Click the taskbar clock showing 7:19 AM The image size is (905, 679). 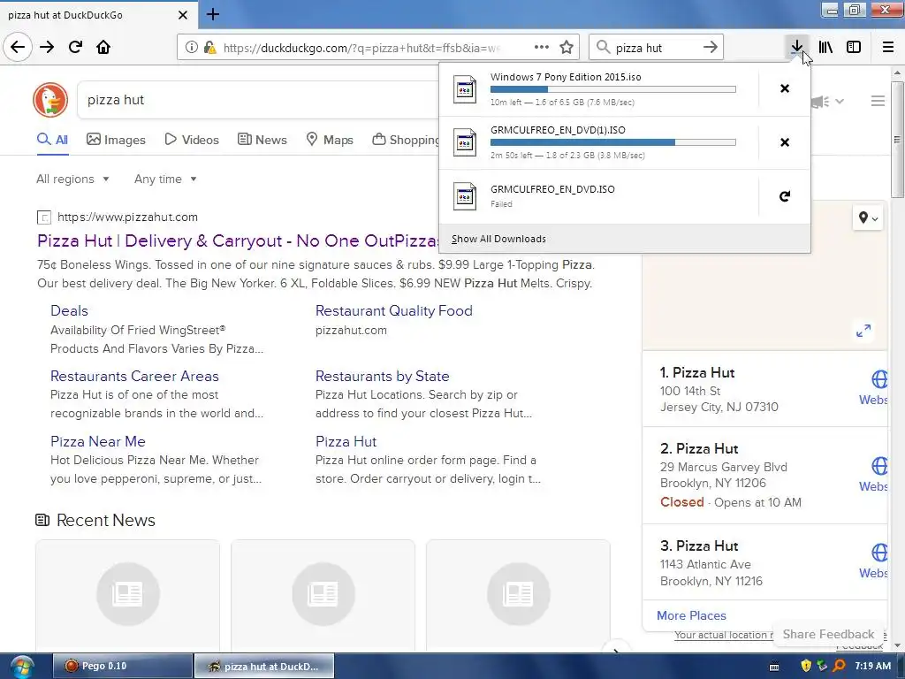point(872,666)
